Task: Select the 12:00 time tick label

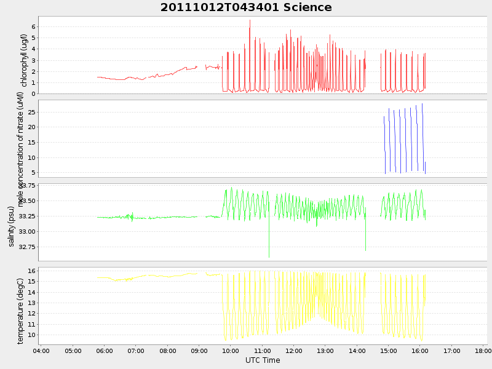Action: pos(294,351)
